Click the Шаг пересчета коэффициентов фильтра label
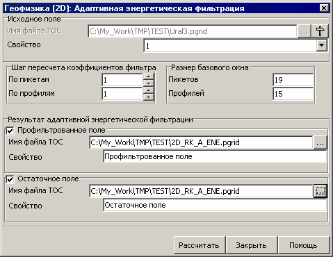The image size is (333, 257). coord(83,67)
